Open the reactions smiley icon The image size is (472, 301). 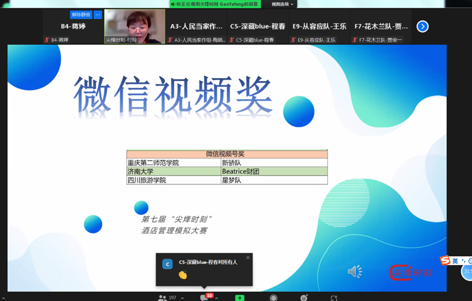pyautogui.click(x=304, y=297)
